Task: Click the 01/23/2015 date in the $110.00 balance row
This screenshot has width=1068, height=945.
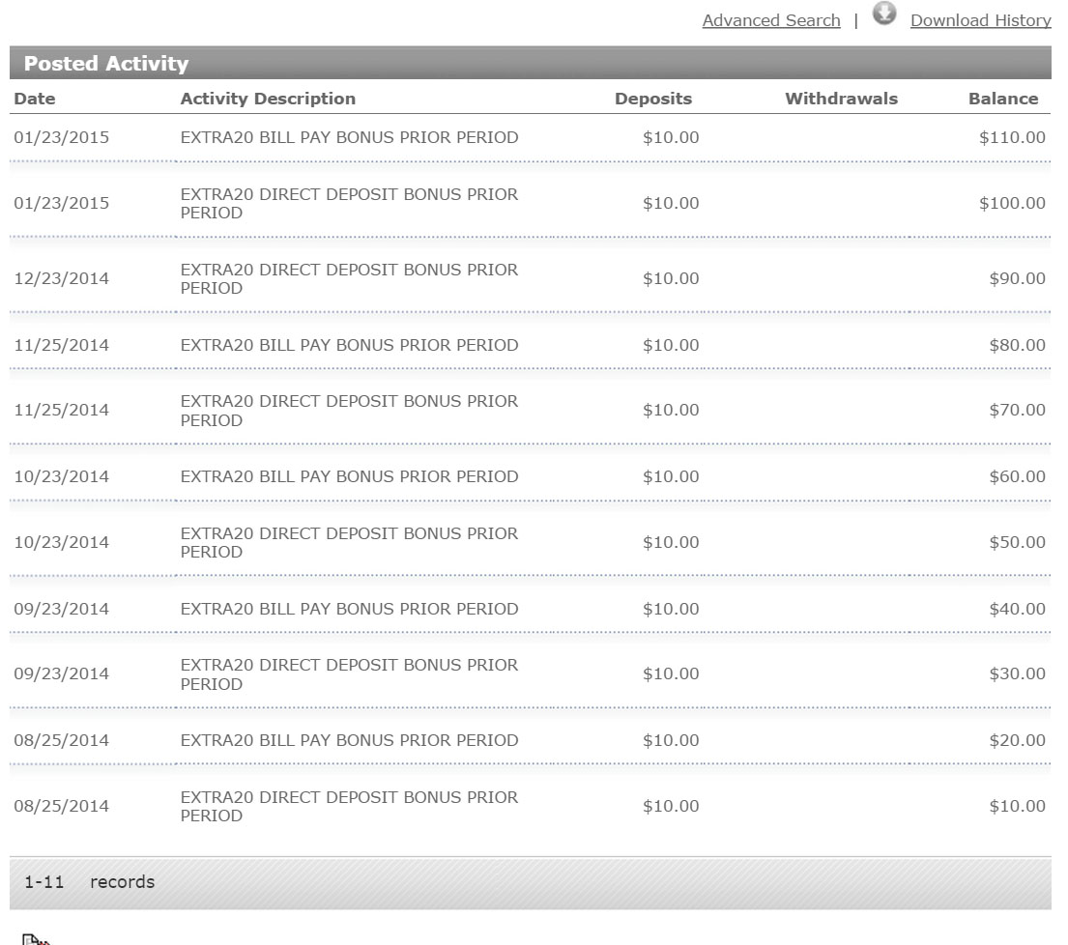Action: 61,137
